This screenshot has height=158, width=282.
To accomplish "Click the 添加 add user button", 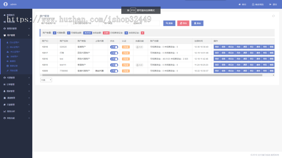I will click(x=197, y=23).
